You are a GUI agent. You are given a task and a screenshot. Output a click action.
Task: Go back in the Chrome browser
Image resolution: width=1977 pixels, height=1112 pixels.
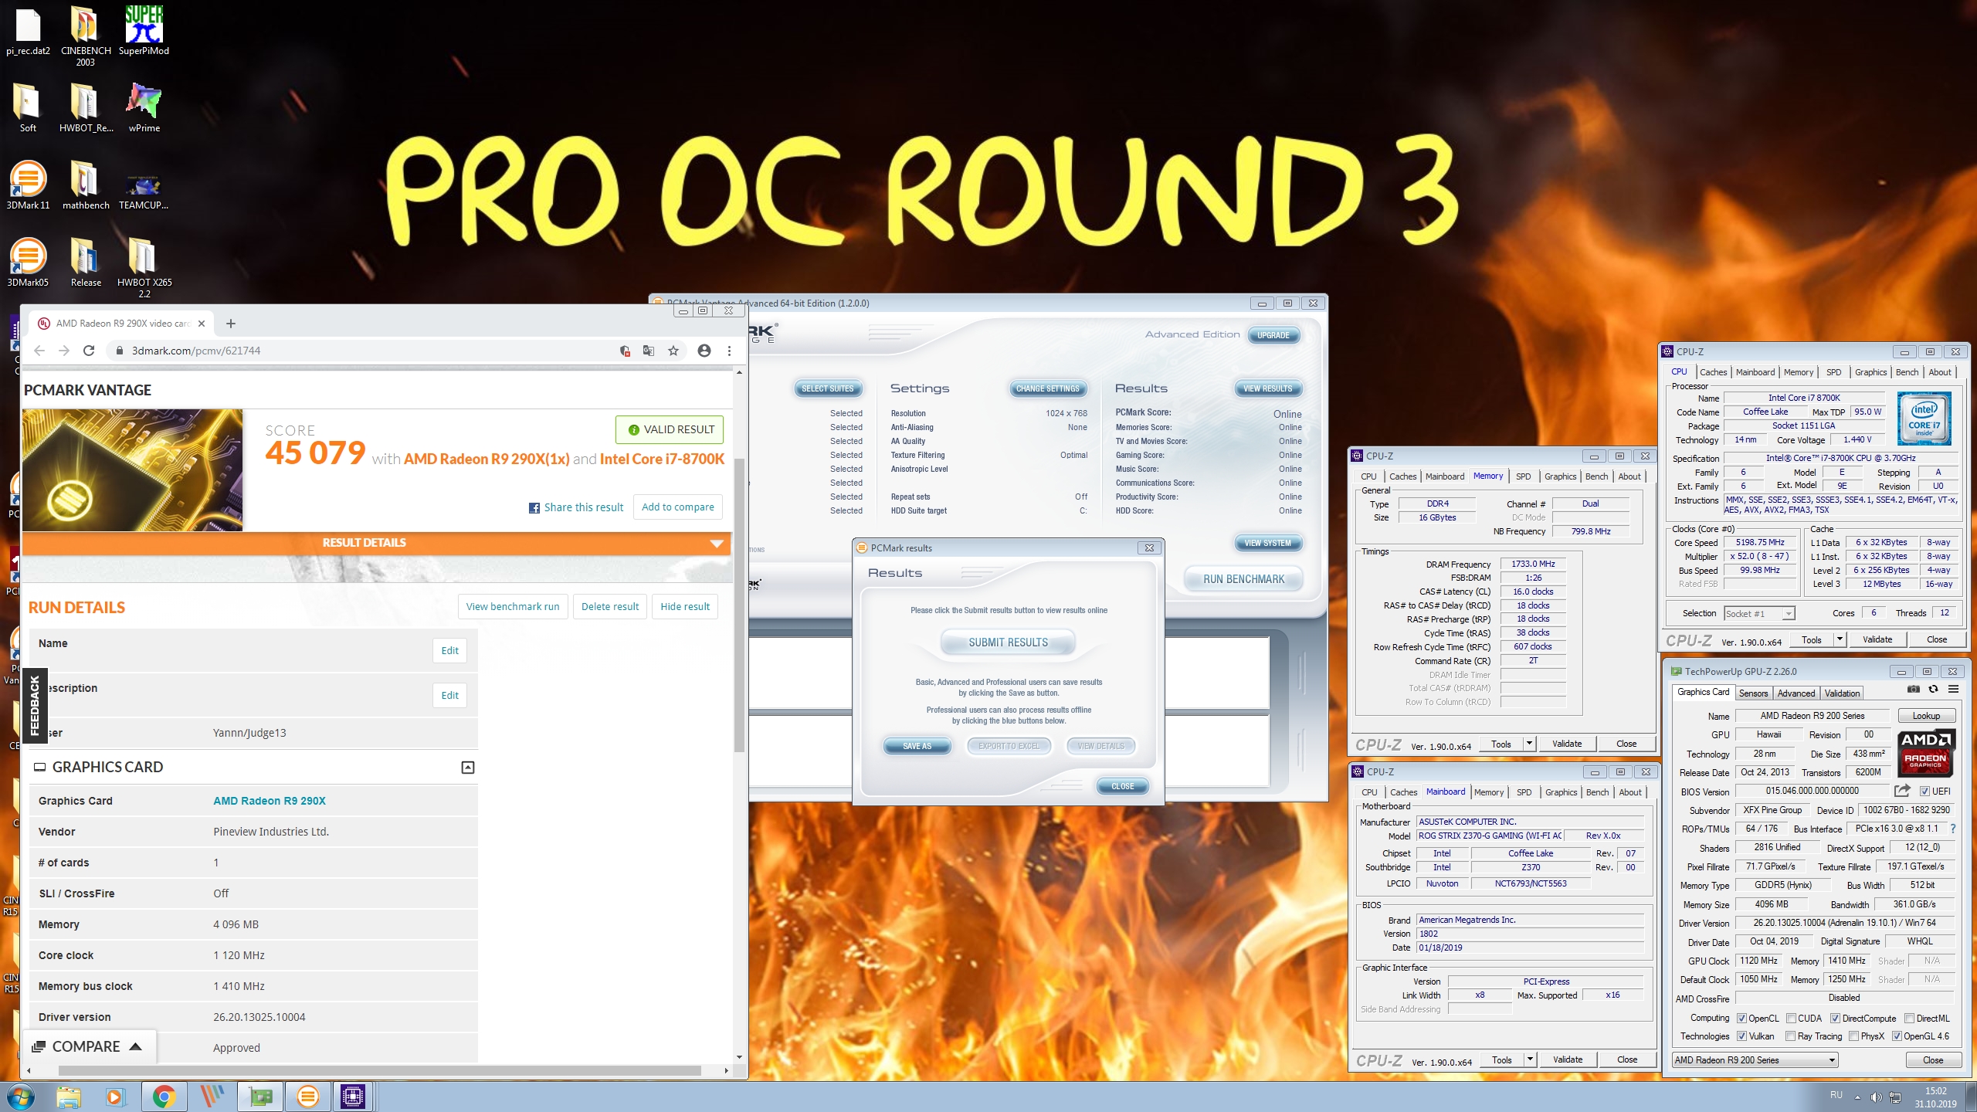click(39, 351)
